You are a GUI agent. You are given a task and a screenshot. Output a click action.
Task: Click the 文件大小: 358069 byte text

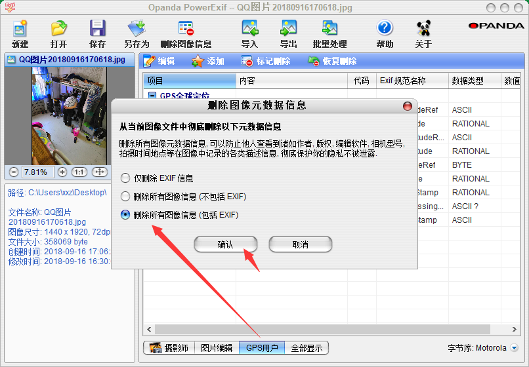coord(48,242)
